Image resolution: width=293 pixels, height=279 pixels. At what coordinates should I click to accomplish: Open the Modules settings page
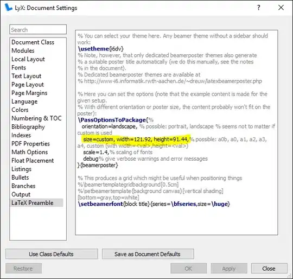[23, 50]
